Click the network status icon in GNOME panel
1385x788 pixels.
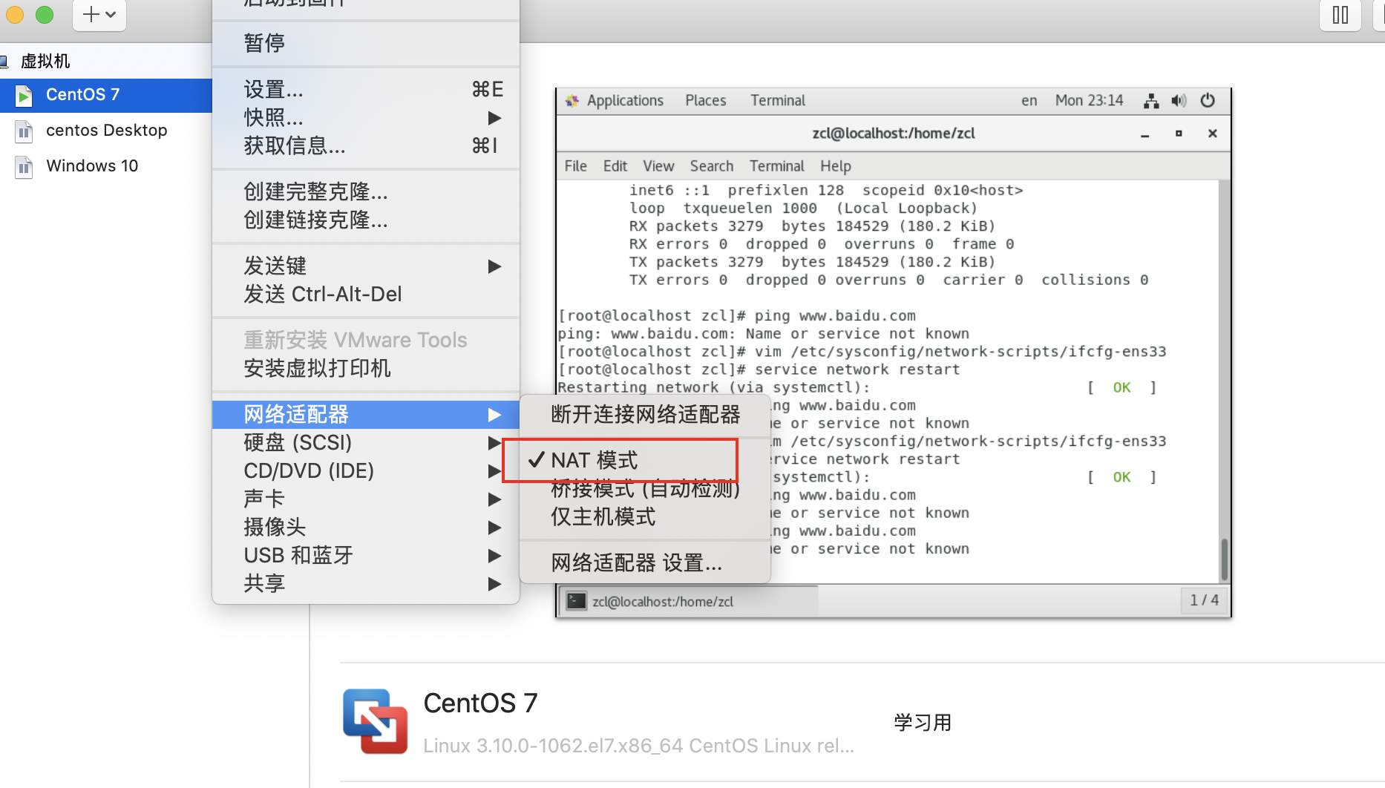click(x=1151, y=101)
